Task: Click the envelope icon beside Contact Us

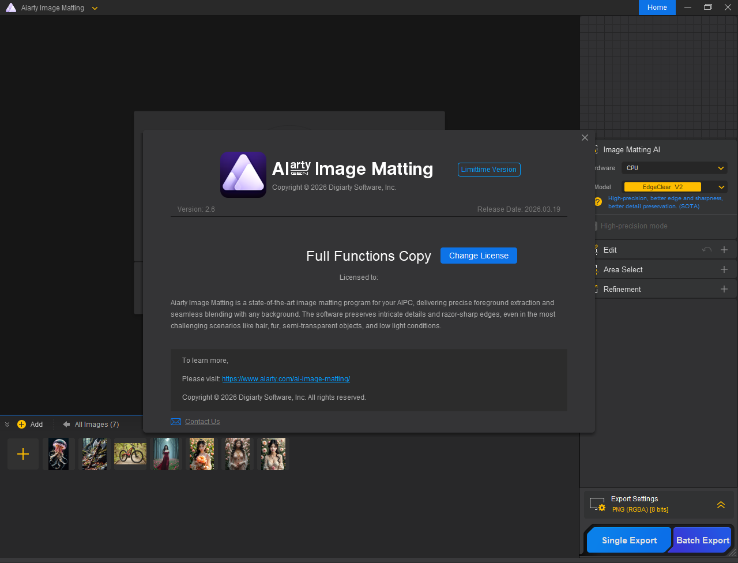Action: coord(176,422)
